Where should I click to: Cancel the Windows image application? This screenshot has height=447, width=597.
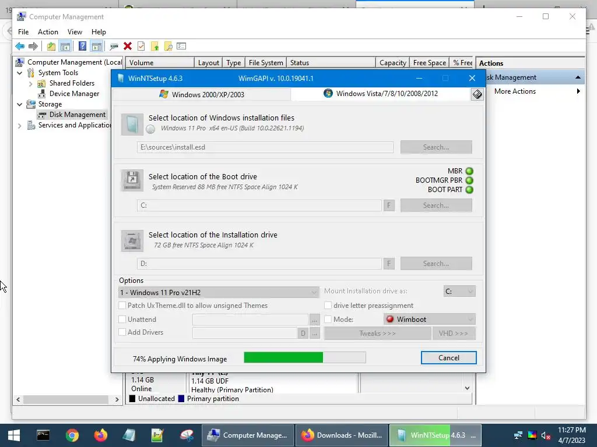tap(448, 358)
